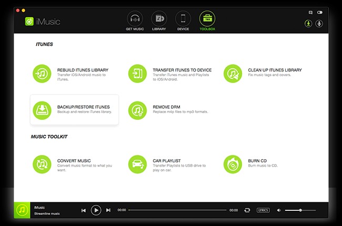Click the CLEAN UP ITUNES LIBRARY title

pyautogui.click(x=275, y=70)
